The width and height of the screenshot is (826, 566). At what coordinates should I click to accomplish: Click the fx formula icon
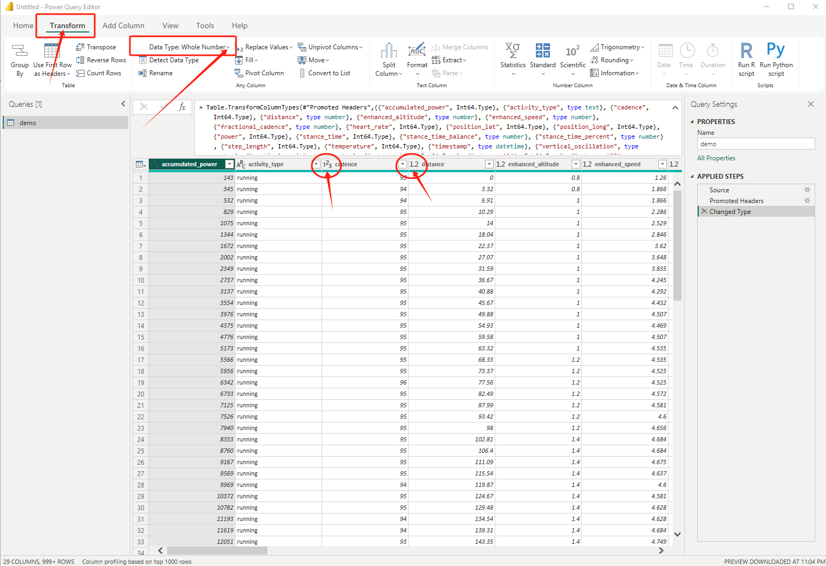(182, 107)
